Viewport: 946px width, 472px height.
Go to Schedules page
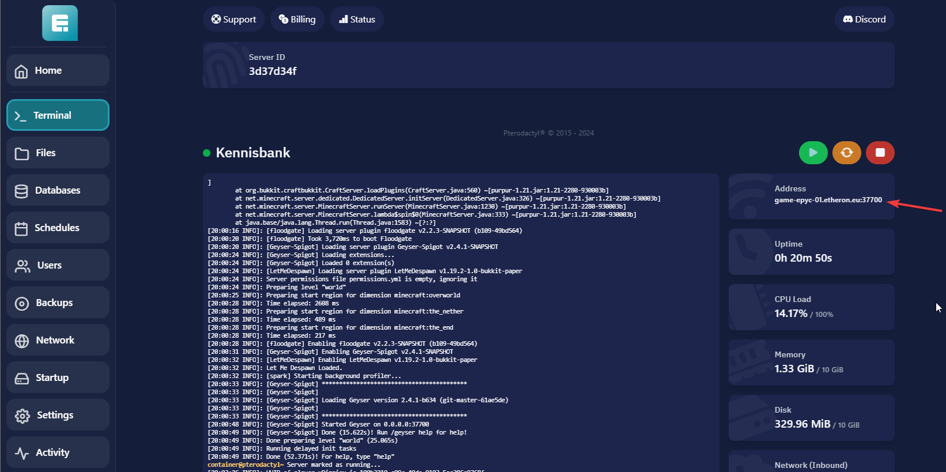58,228
